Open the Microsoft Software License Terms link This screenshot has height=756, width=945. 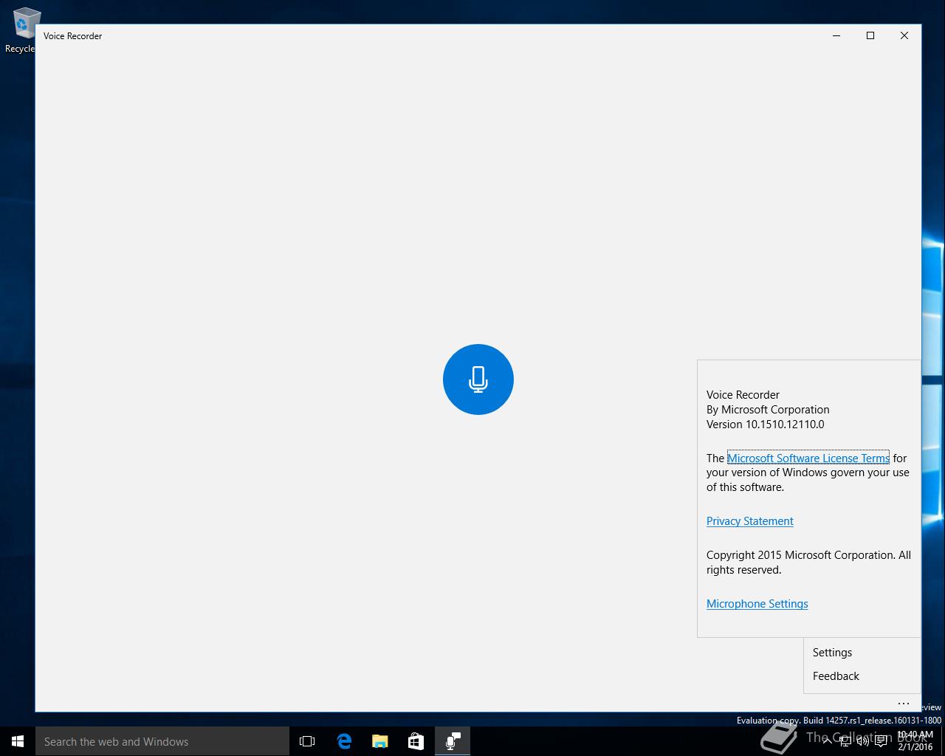click(808, 458)
